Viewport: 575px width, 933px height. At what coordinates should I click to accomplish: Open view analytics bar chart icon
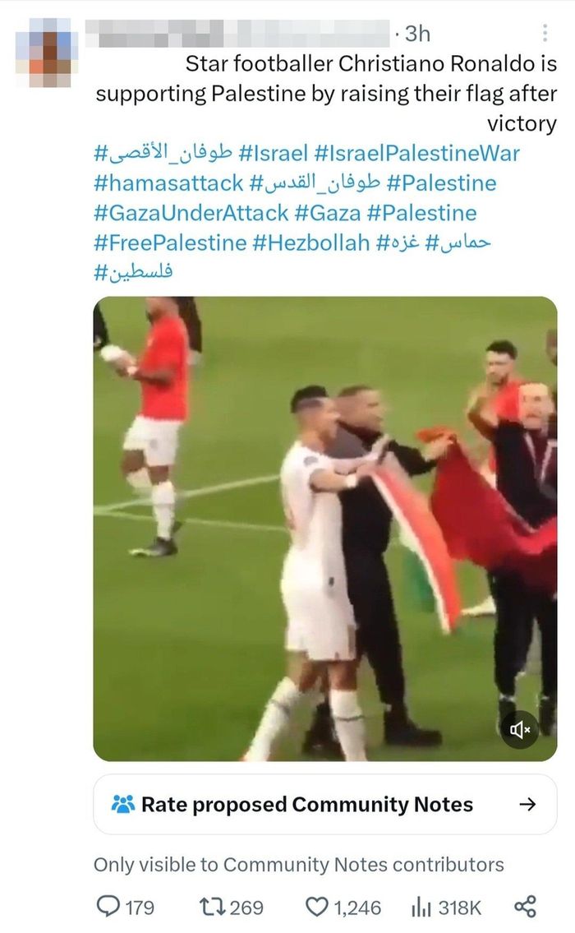[421, 907]
